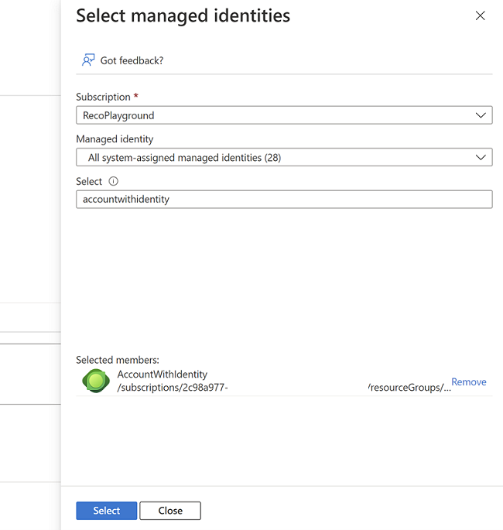Click the /subscriptions/2c98a977- resource path
Screen dimensions: 503x530
(x=173, y=388)
